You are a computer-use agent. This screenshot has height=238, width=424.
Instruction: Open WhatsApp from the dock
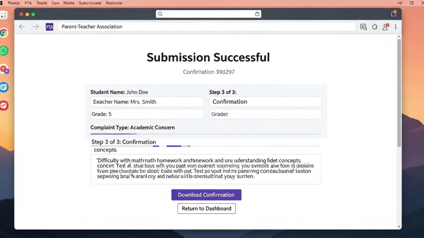pyautogui.click(x=5, y=51)
